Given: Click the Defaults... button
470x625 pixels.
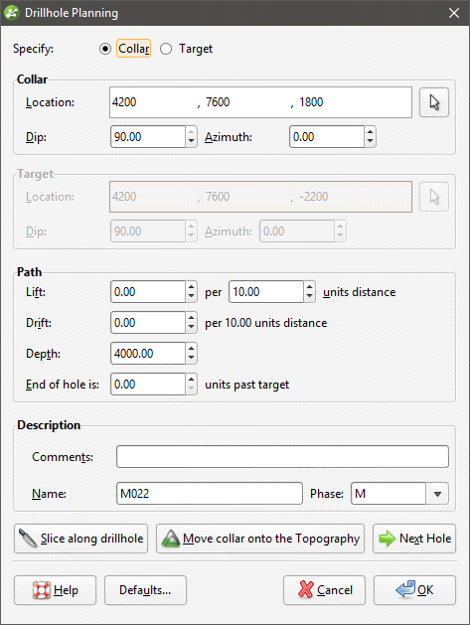Looking at the screenshot, I should pyautogui.click(x=145, y=590).
